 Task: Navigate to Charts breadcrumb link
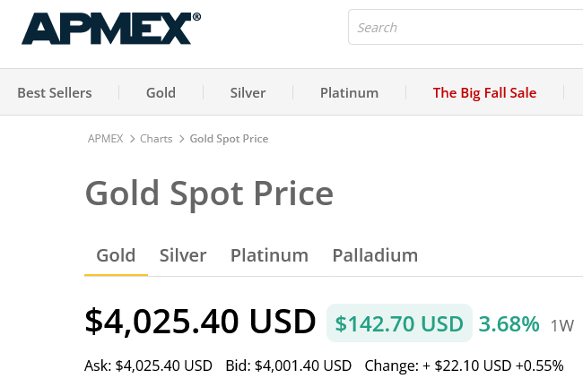(x=156, y=139)
